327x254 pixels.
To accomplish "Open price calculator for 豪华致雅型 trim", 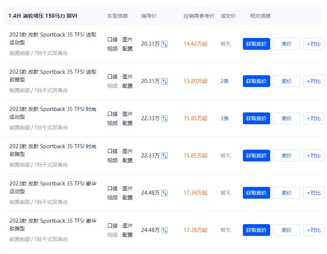I will (x=163, y=230).
